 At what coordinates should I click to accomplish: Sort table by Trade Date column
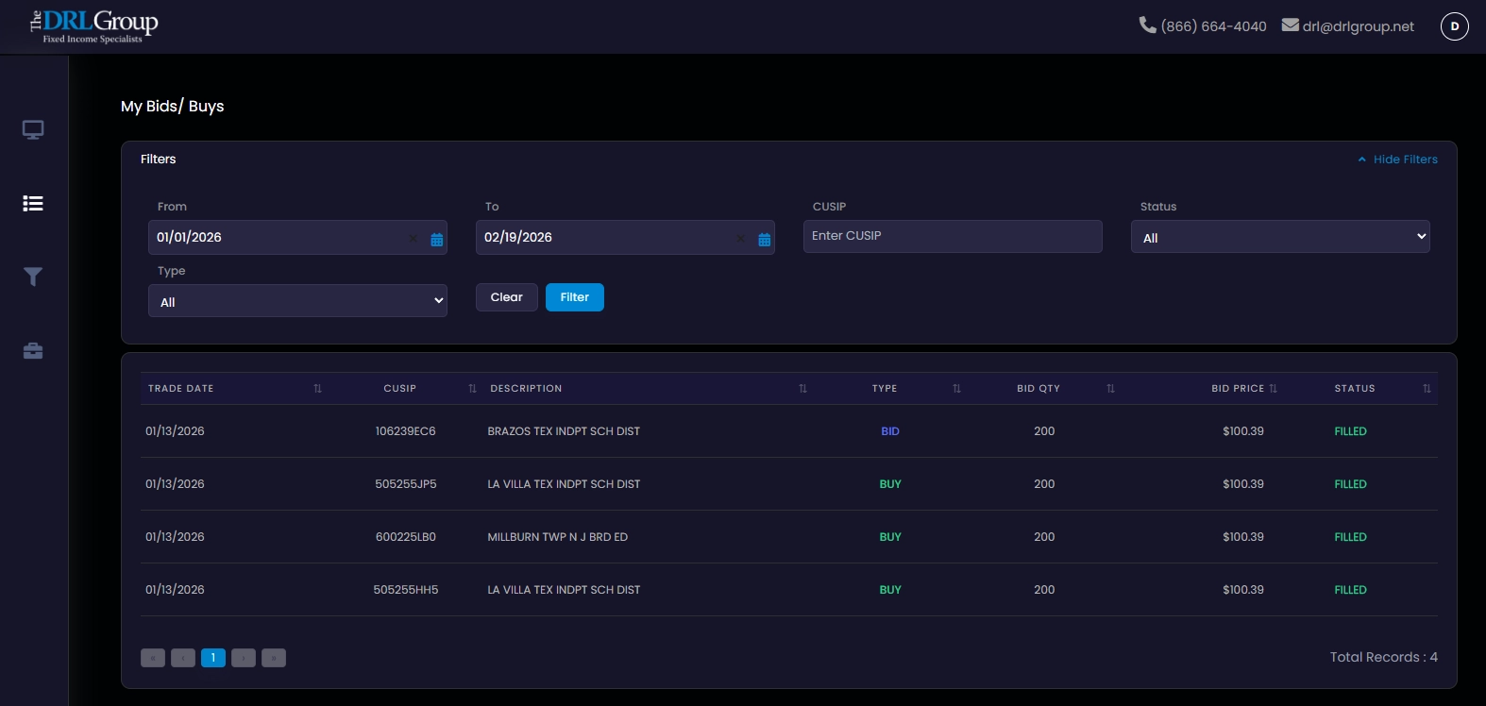point(317,389)
